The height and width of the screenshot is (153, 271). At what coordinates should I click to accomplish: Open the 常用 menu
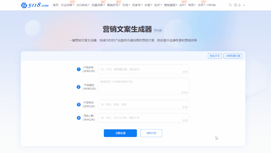pos(192,5)
